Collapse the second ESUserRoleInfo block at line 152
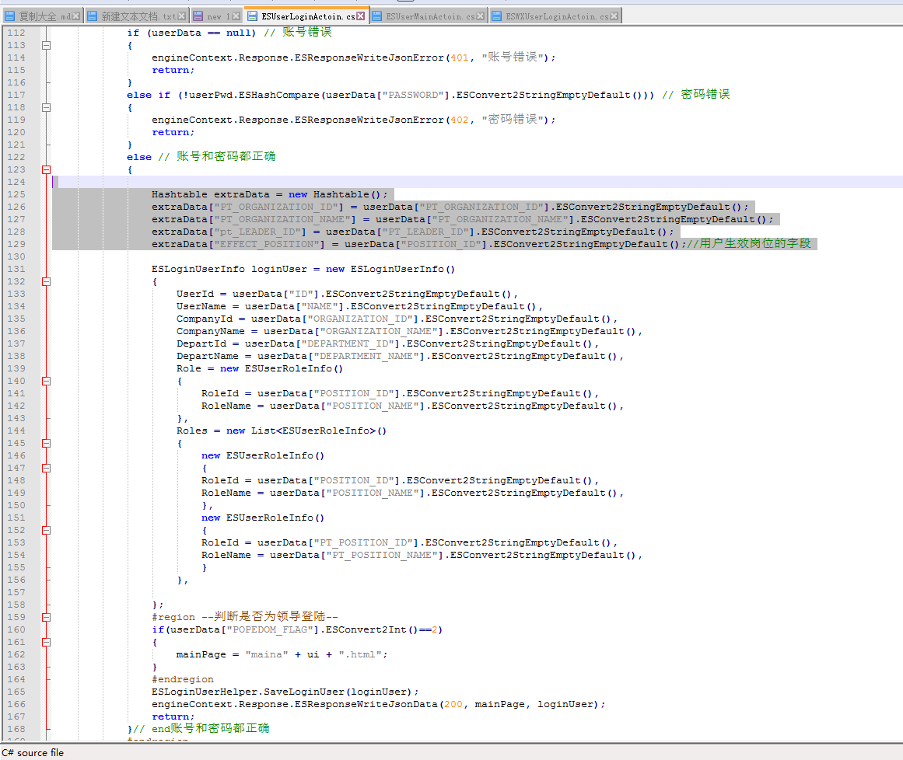This screenshot has height=760, width=903. coord(47,531)
